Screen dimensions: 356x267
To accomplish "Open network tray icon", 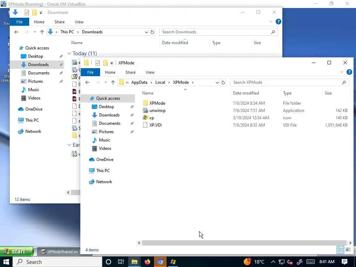I will pos(282,262).
